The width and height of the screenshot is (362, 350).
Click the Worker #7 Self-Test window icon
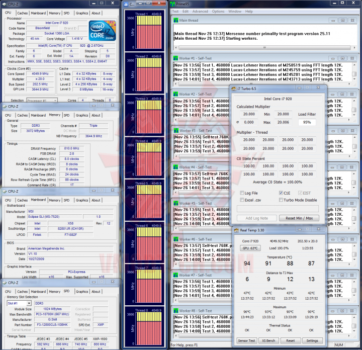pos(175,275)
